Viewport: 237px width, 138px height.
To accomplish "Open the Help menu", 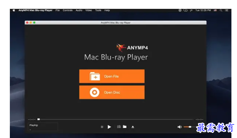I will pyautogui.click(x=107, y=10).
